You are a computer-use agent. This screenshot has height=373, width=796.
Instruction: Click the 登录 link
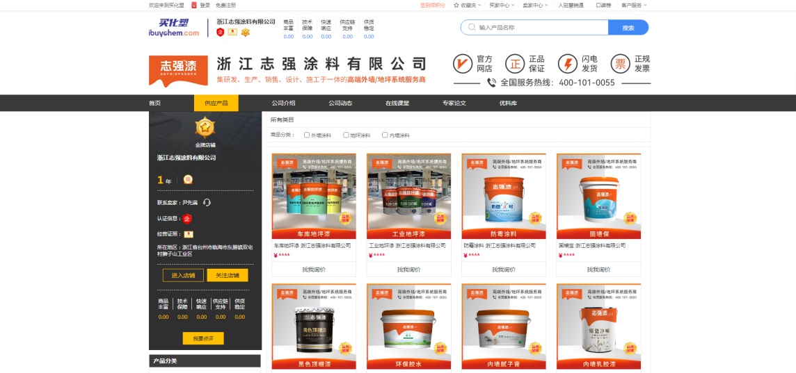[205, 5]
